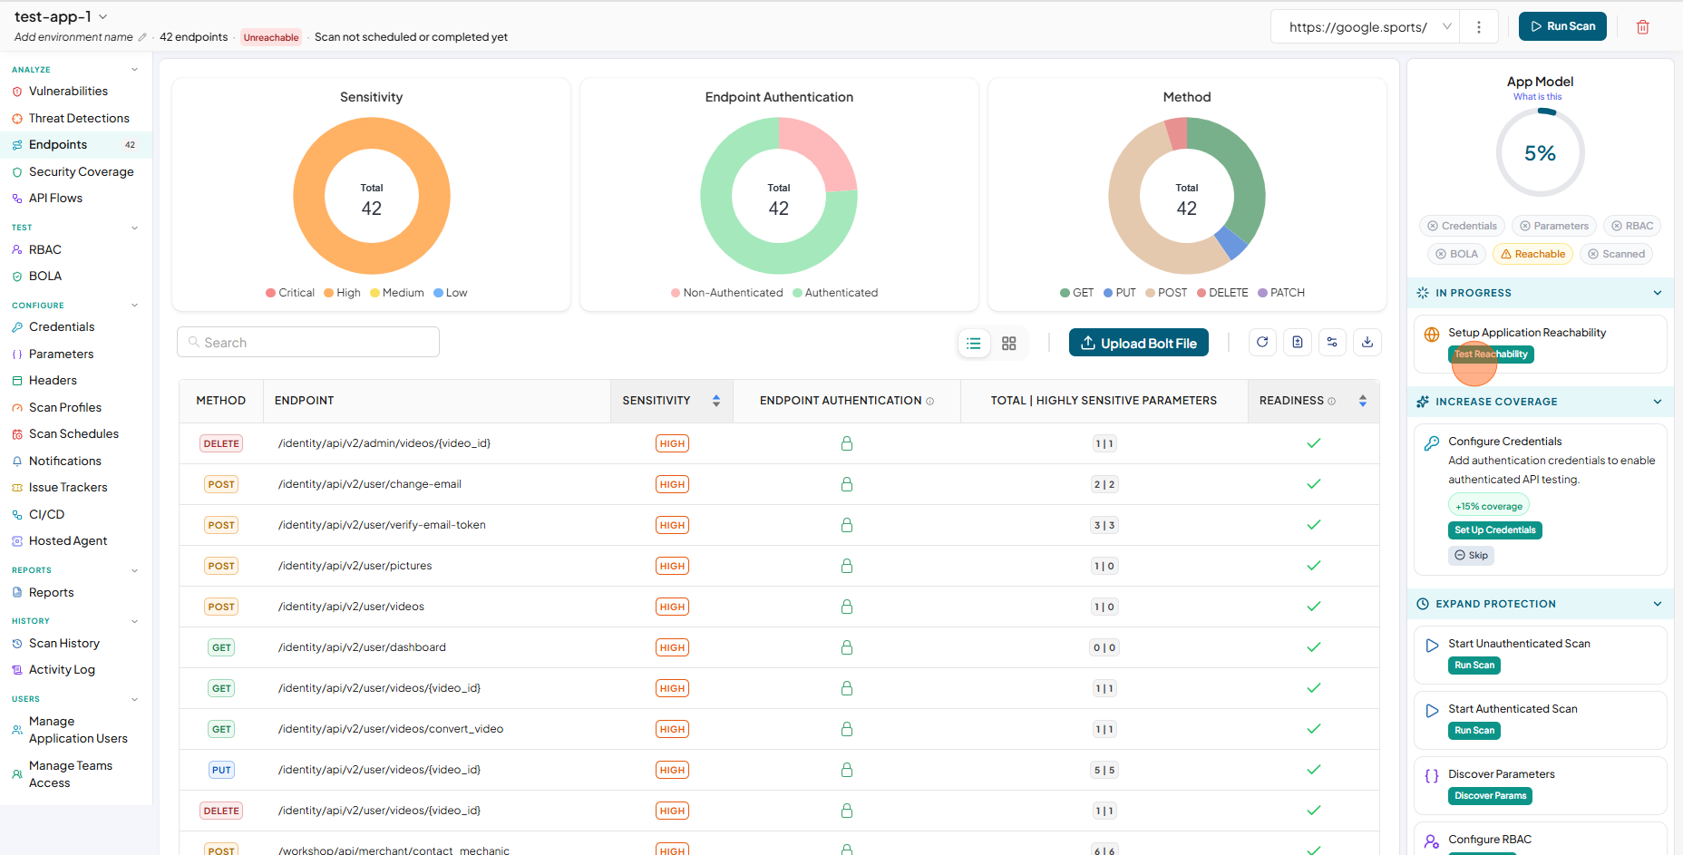Toggle the GET legend in Method chart
The width and height of the screenshot is (1683, 855).
pyautogui.click(x=1077, y=293)
